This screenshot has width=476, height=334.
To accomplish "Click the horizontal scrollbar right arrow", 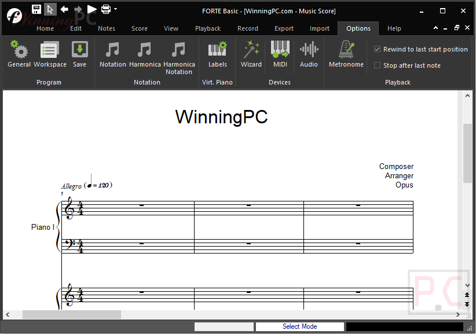I will (x=458, y=314).
